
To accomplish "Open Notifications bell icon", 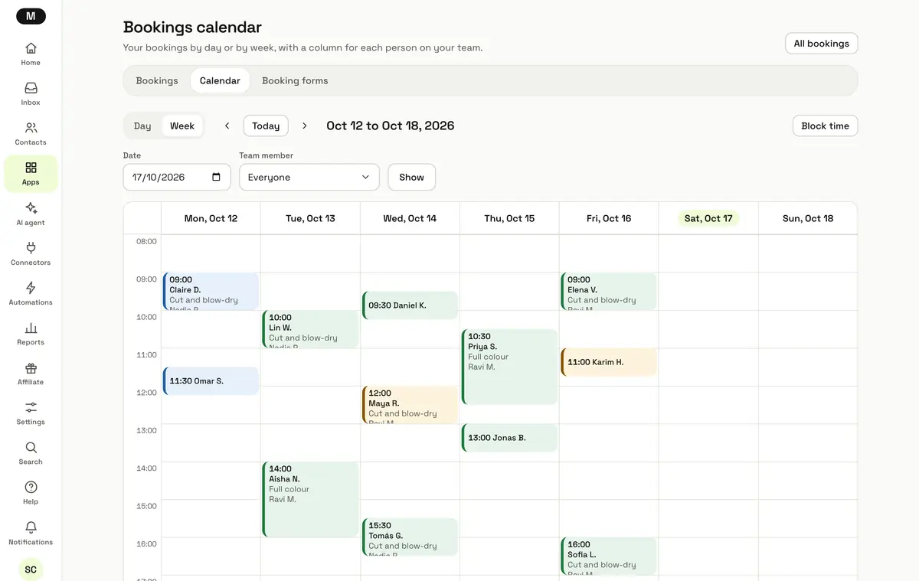I will point(31,527).
